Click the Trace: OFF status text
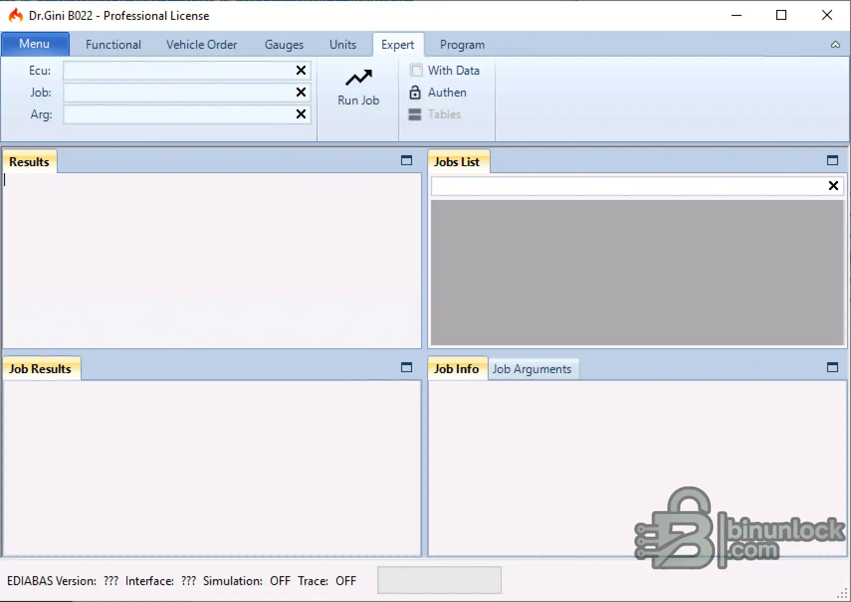The width and height of the screenshot is (851, 602). tap(327, 581)
